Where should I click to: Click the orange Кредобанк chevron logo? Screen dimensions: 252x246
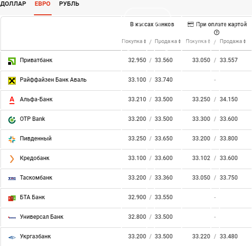12,159
